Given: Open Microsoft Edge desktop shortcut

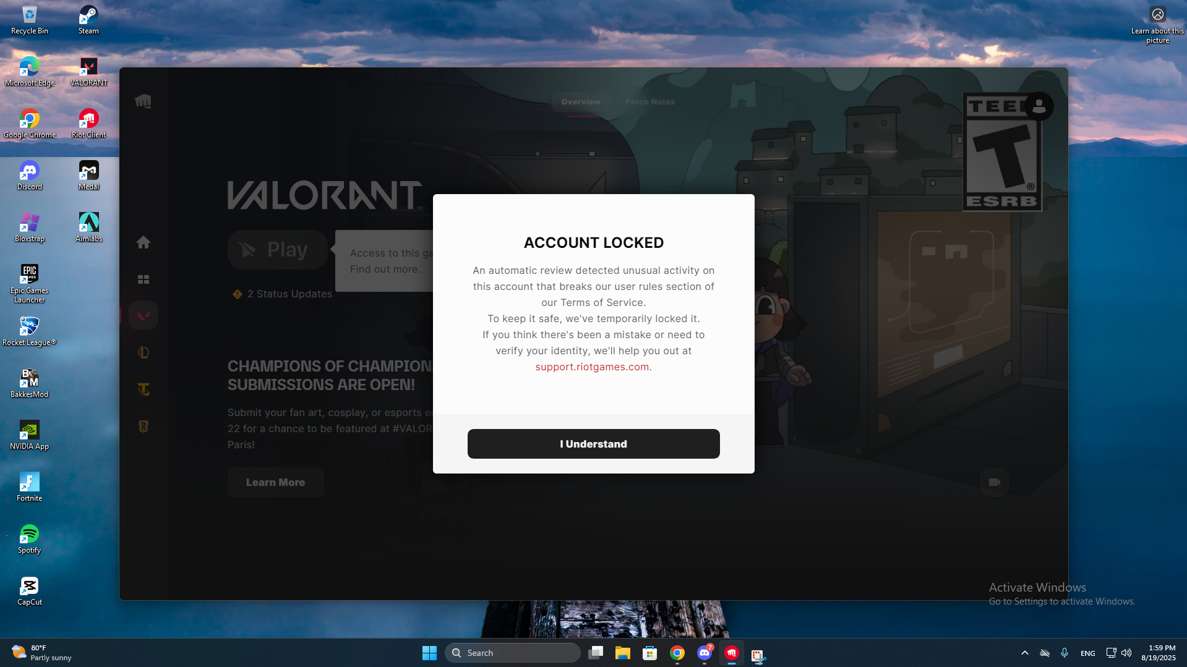Looking at the screenshot, I should coord(29,72).
